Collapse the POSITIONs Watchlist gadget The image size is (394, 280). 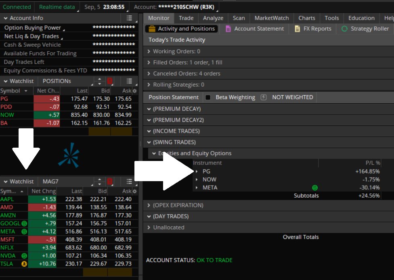point(6,81)
